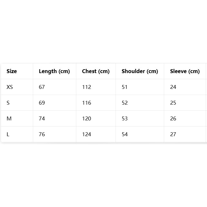Click chest value 124 in L row

[86, 134]
